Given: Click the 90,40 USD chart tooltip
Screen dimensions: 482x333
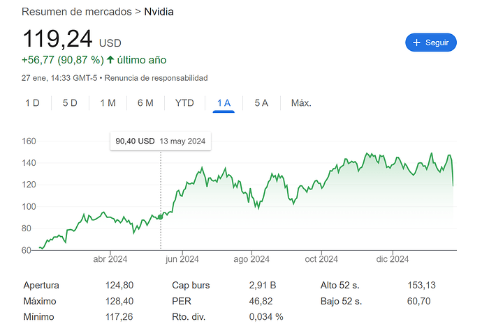Looking at the screenshot, I should (161, 141).
